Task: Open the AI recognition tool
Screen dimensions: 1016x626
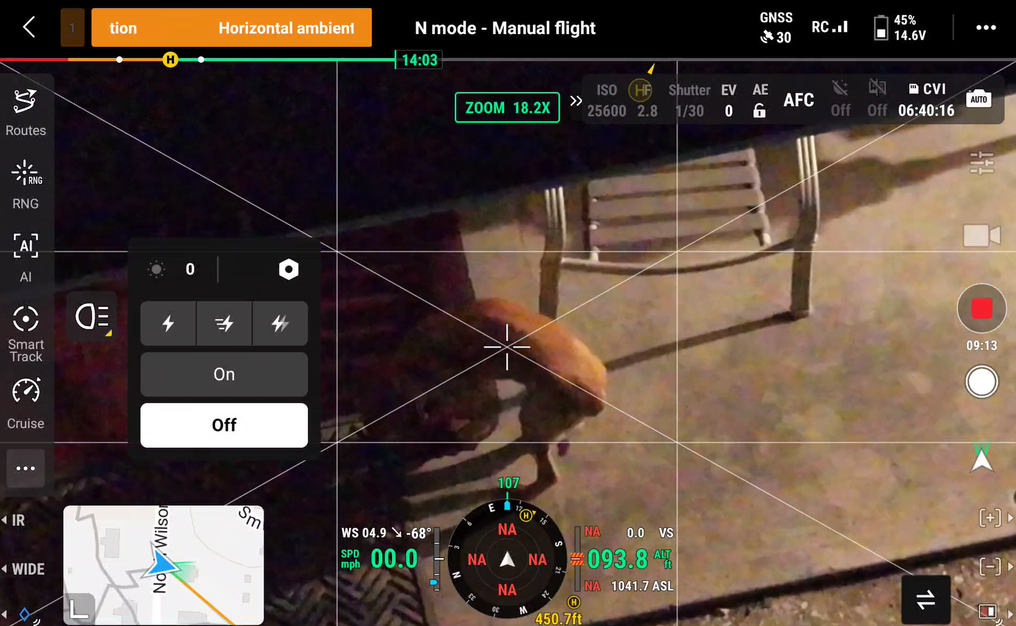Action: (x=25, y=257)
